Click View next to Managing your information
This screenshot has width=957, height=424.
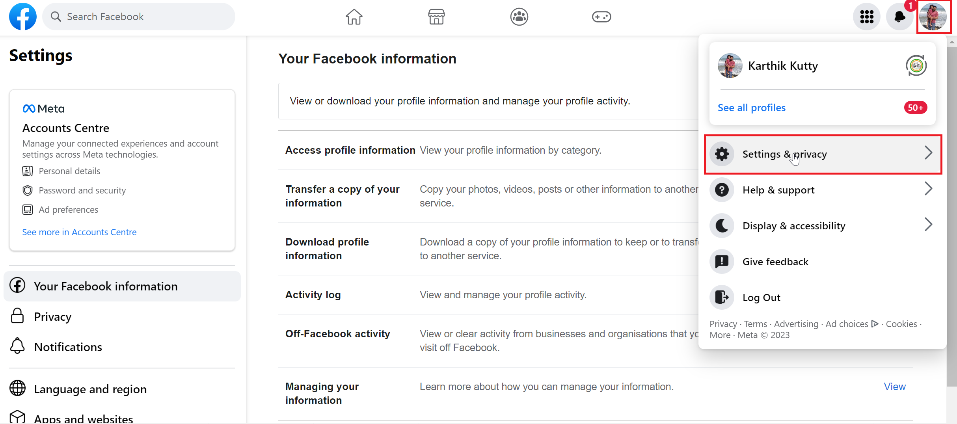pyautogui.click(x=894, y=387)
